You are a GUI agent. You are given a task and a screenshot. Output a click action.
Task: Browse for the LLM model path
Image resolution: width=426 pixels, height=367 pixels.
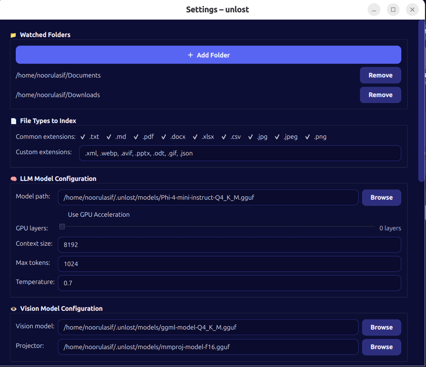click(x=381, y=198)
